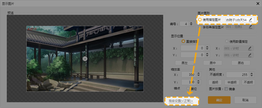Click the pencil icon beside 古院子1白天54
Image resolution: width=262 pixels, height=108 pixels.
coord(250,20)
